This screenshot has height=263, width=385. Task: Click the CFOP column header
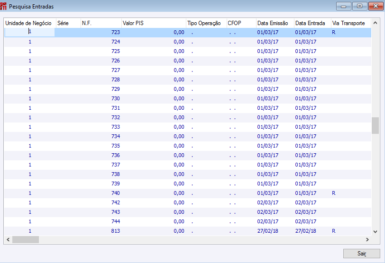(x=242, y=23)
